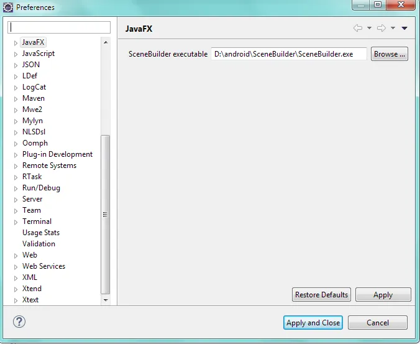This screenshot has width=420, height=344.
Task: Select Oomph preferences category
Action: click(35, 143)
